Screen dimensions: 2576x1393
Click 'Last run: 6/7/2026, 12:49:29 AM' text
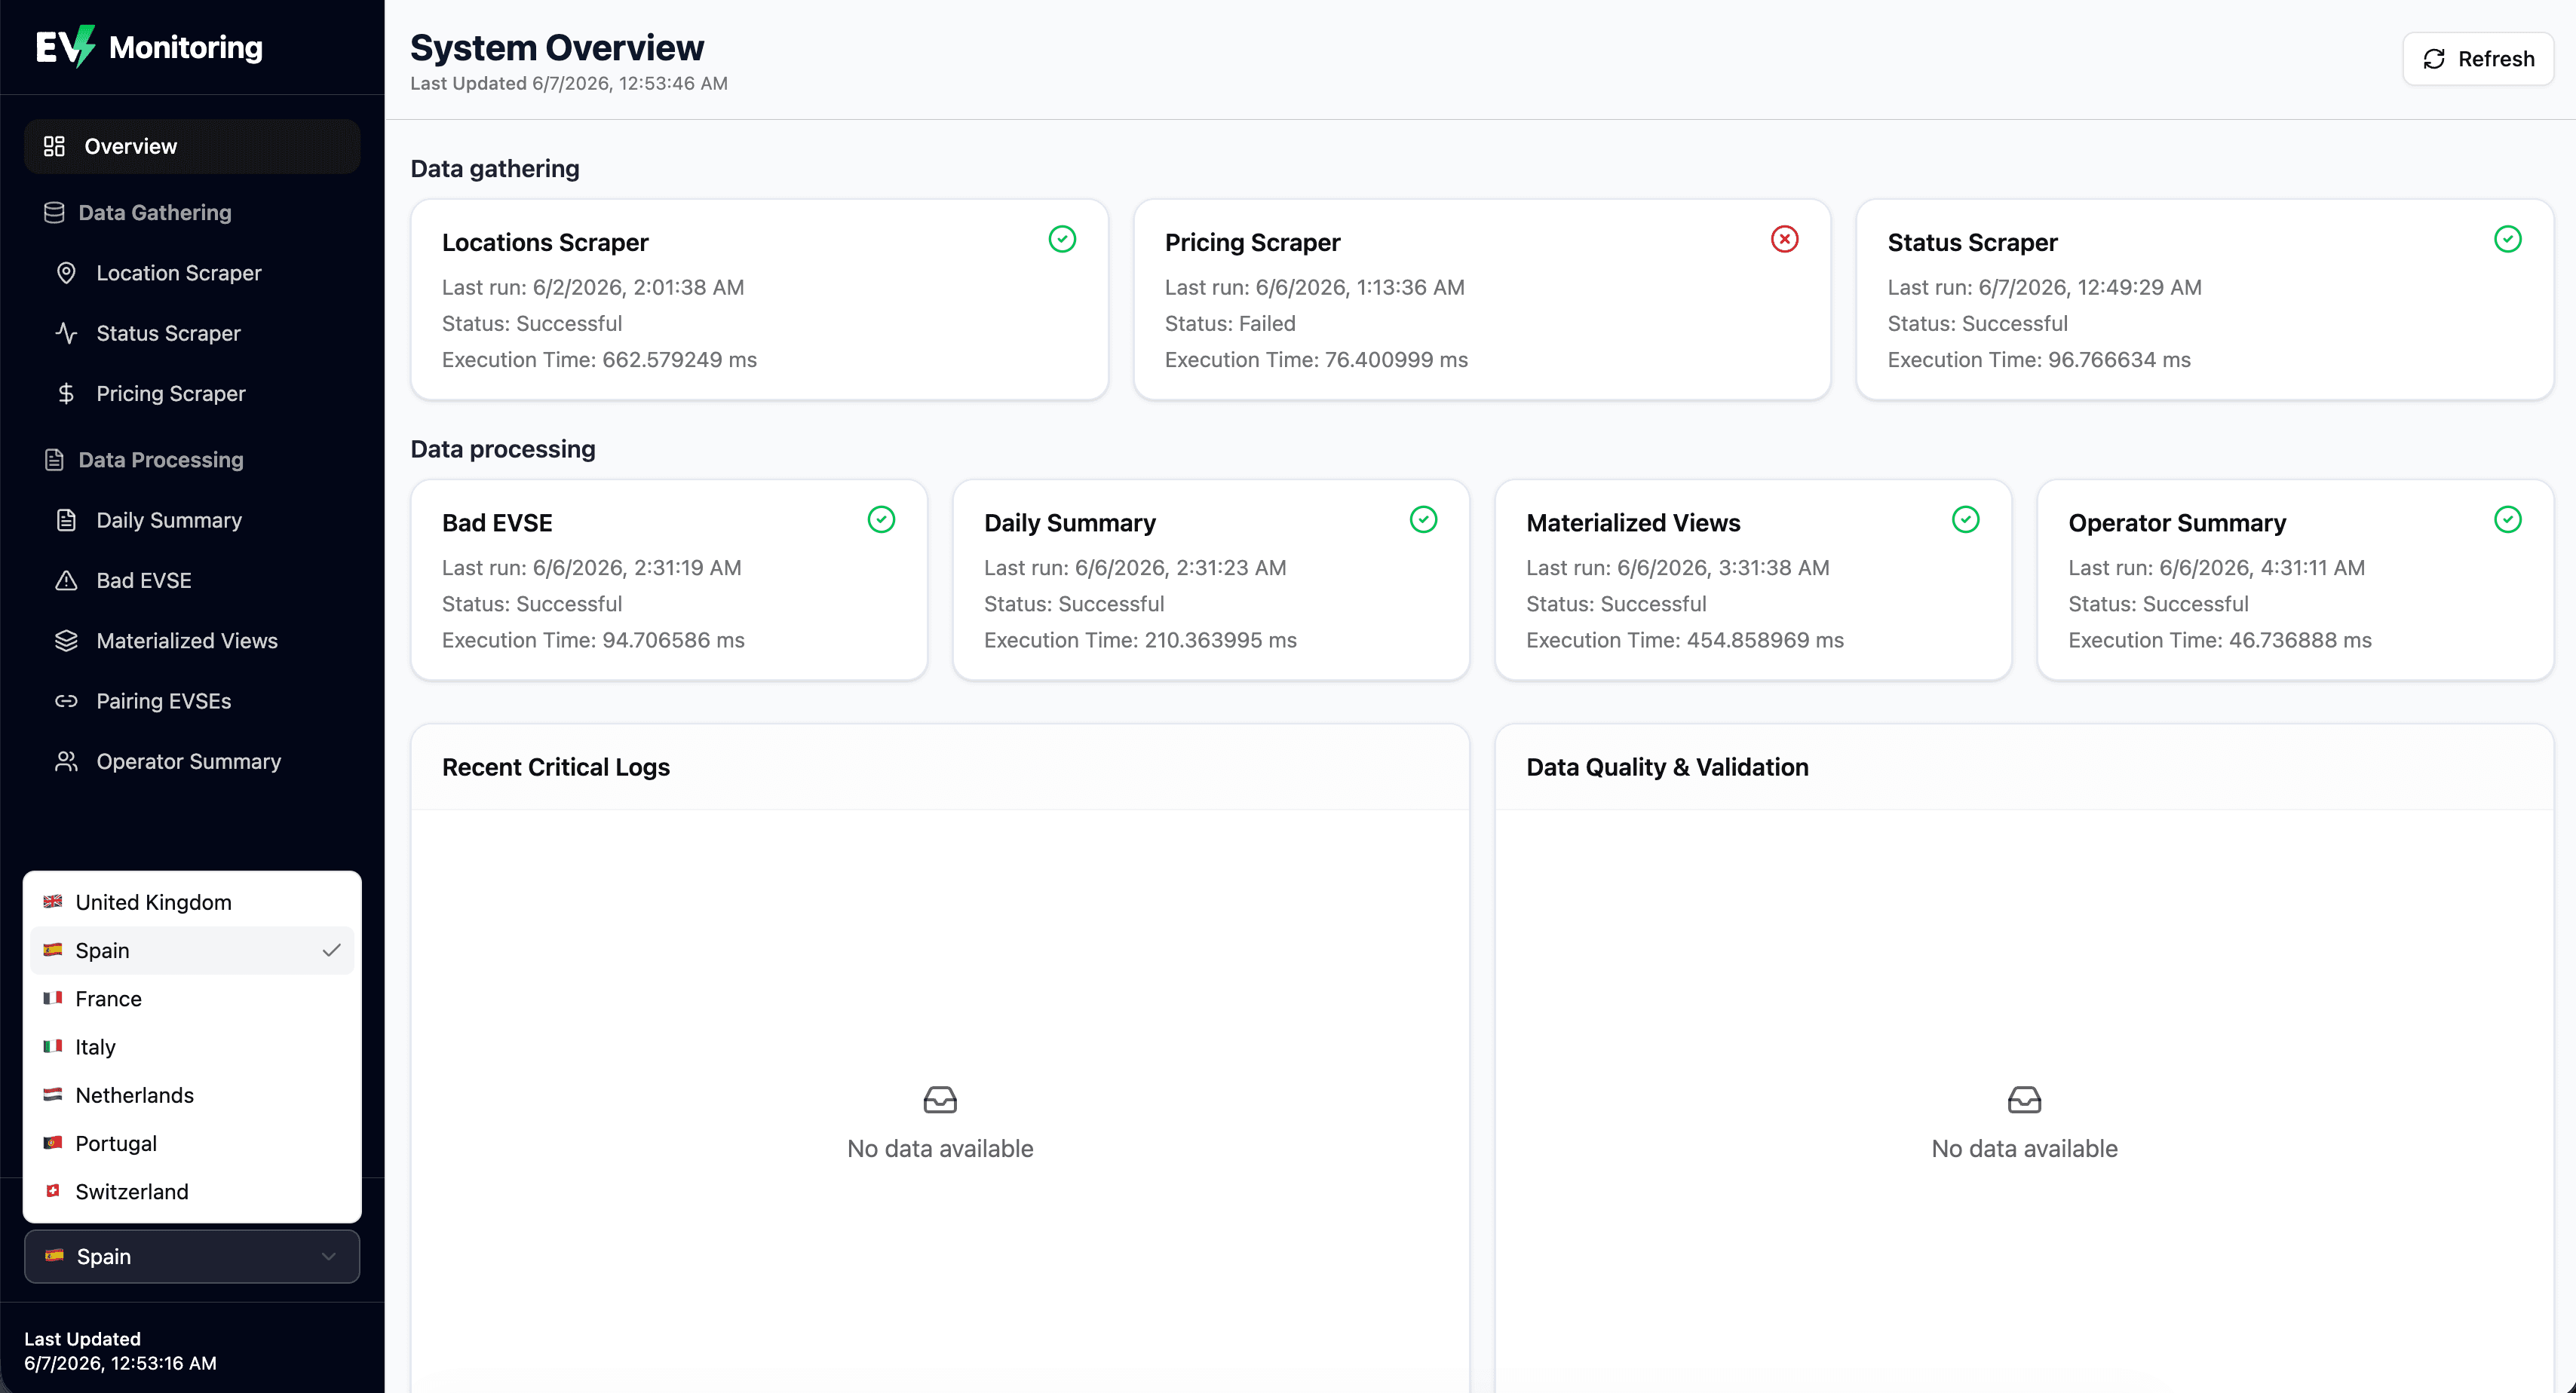[2044, 288]
